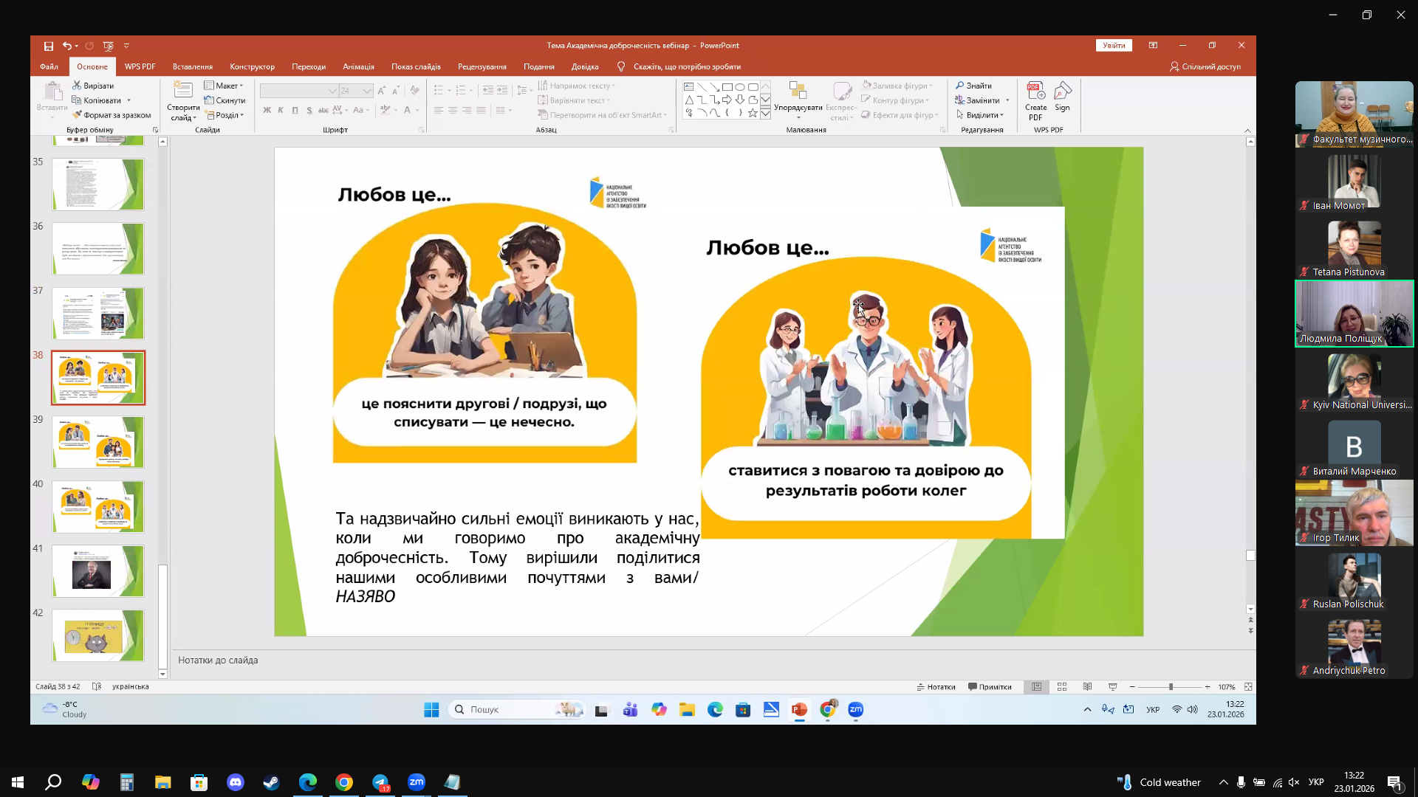Expand the shapes gallery more arrow
Viewport: 1418px width, 797px height.
point(766,114)
